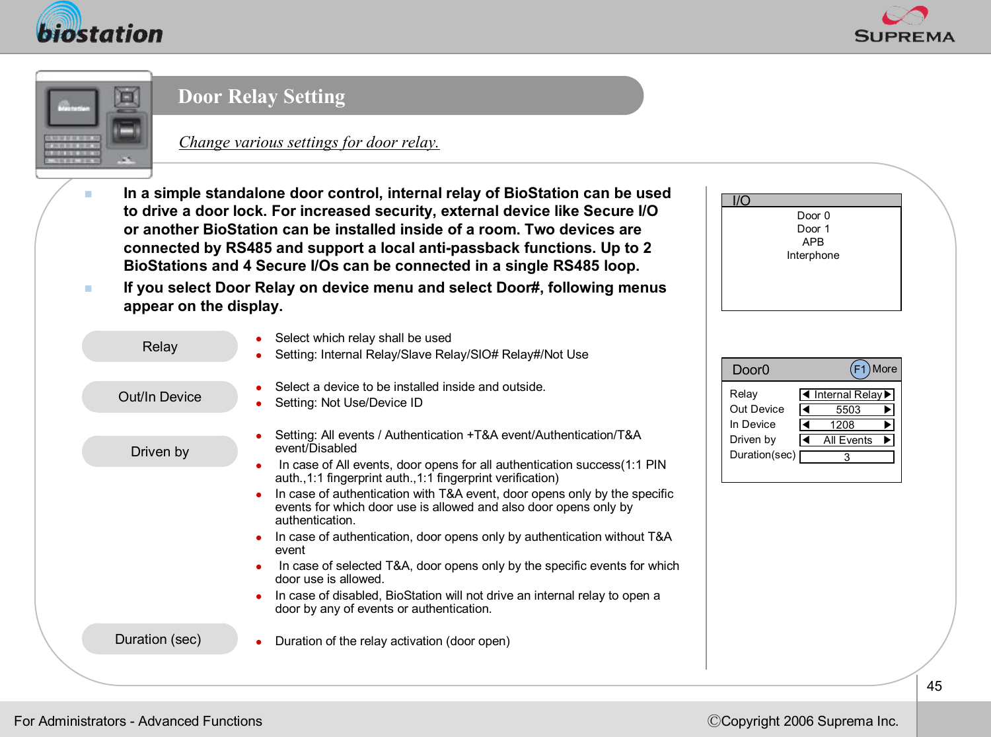The height and width of the screenshot is (737, 991).
Task: Click the page number 45
Action: click(934, 685)
